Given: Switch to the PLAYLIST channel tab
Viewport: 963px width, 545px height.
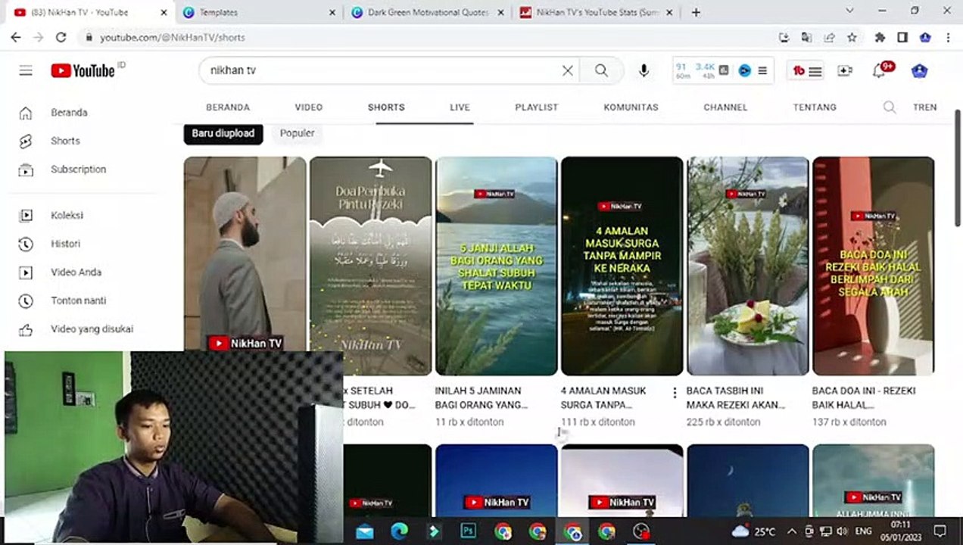Looking at the screenshot, I should (x=537, y=107).
